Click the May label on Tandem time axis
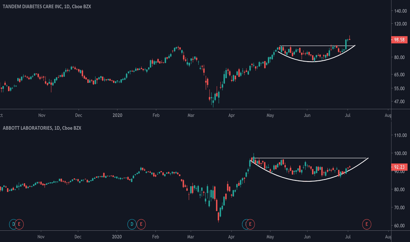Image resolution: width=410 pixels, height=242 pixels. pyautogui.click(x=270, y=115)
